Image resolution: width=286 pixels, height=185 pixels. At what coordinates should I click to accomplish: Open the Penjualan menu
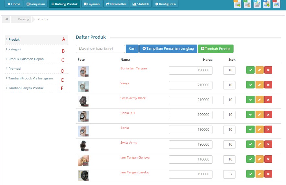coord(36,4)
